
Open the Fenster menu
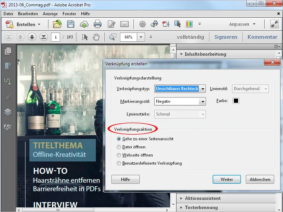tap(69, 14)
